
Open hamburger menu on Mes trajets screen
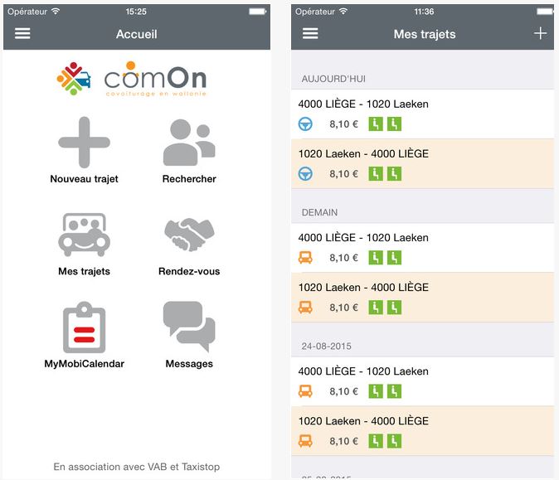310,33
